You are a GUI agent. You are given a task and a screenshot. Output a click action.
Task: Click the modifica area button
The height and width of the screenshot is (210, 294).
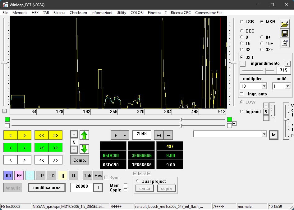click(x=47, y=187)
